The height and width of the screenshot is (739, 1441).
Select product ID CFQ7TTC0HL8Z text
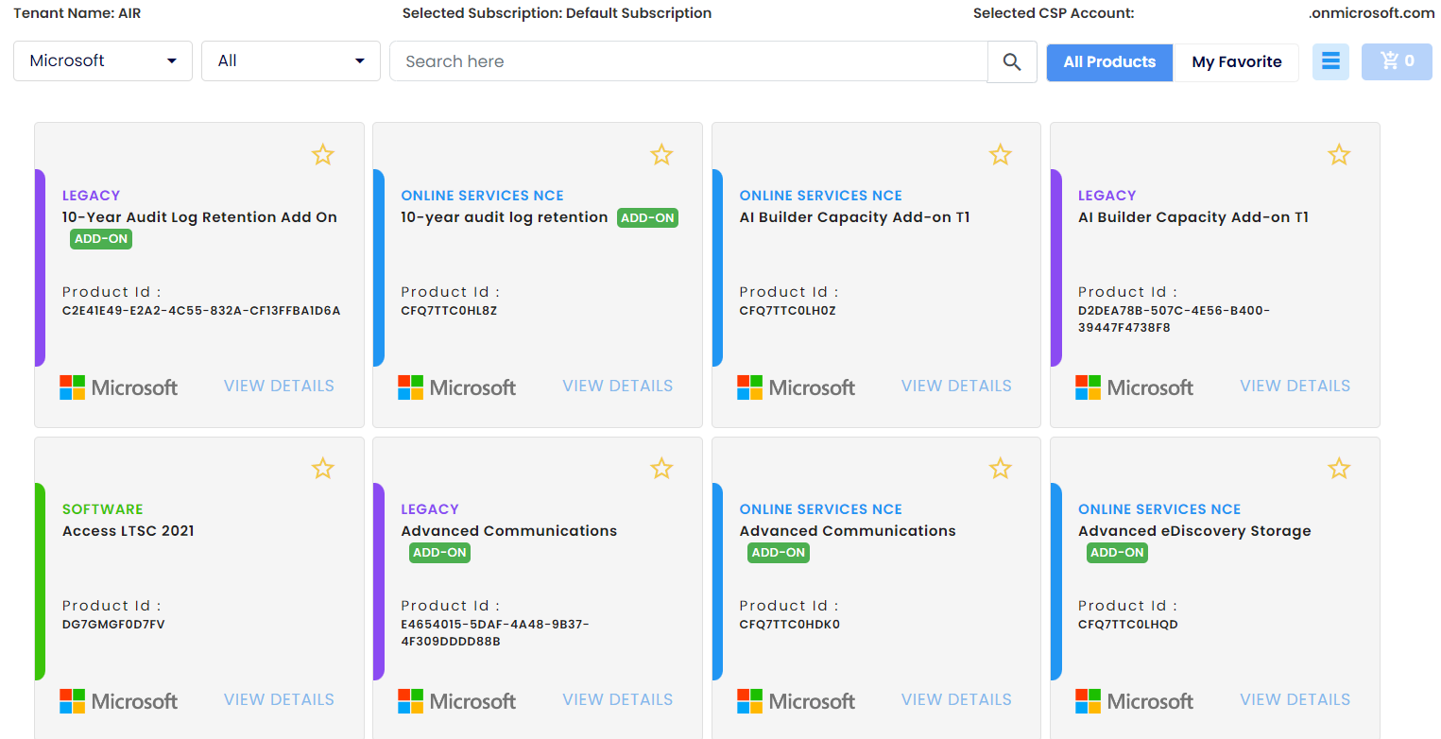(449, 311)
